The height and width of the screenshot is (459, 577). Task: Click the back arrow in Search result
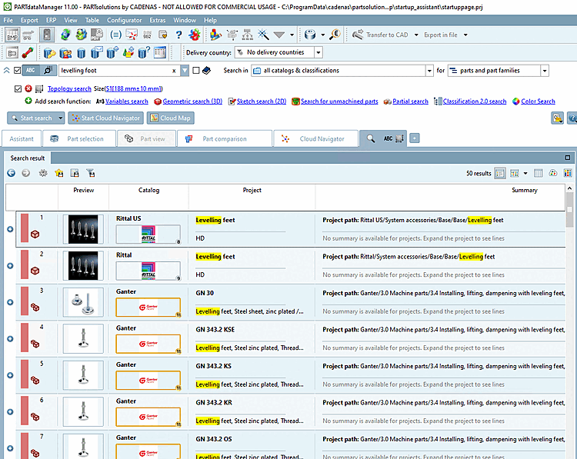12,174
